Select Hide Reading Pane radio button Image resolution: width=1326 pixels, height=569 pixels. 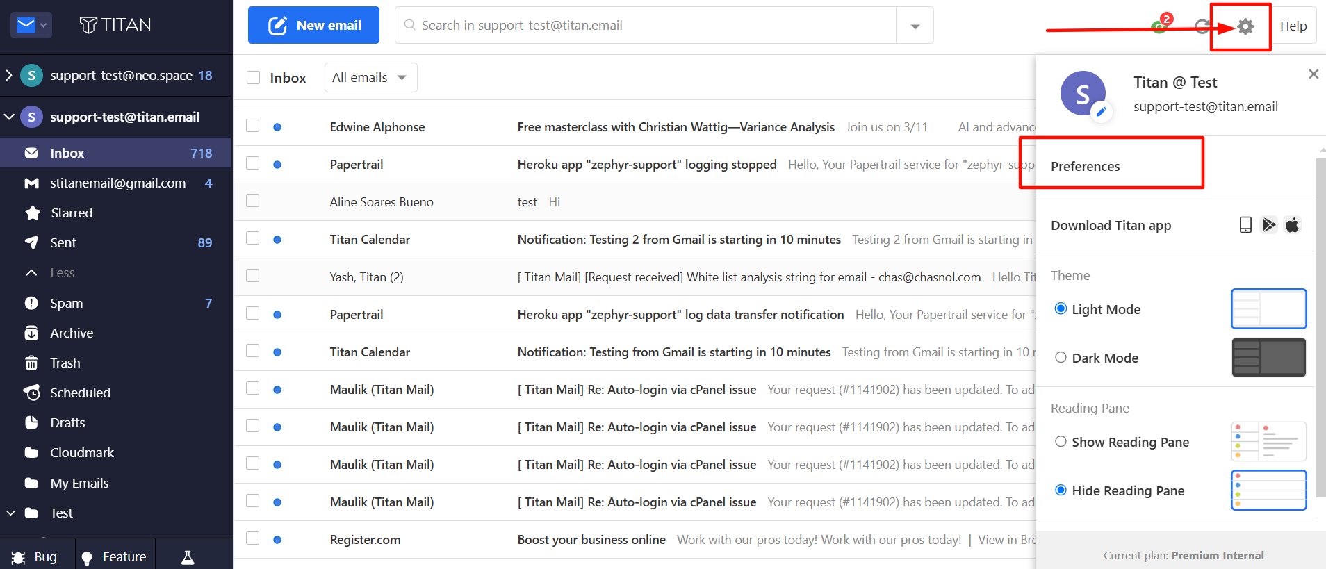tap(1061, 490)
